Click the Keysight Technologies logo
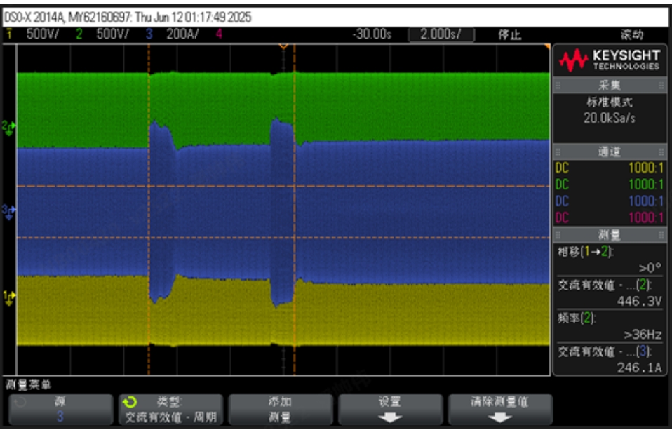This screenshot has width=672, height=430. (x=610, y=60)
